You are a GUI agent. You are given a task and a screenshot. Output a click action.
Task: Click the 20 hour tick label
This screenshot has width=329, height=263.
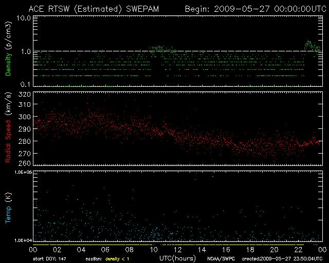click(x=274, y=250)
